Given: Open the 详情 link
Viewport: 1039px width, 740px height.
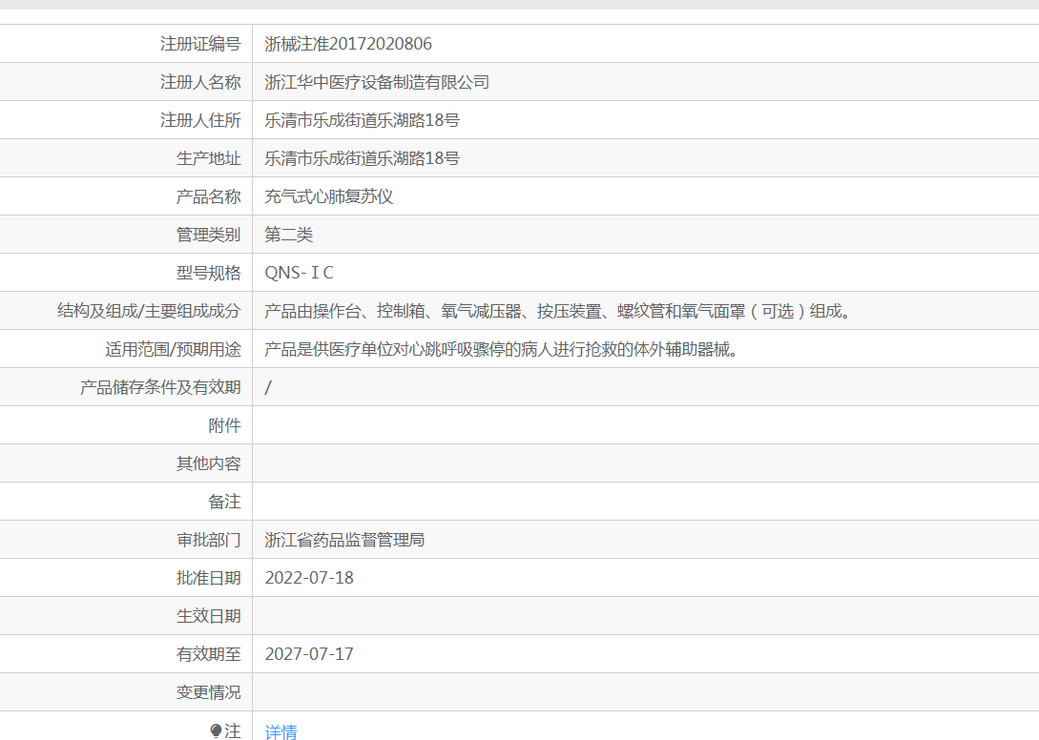Looking at the screenshot, I should (x=281, y=731).
